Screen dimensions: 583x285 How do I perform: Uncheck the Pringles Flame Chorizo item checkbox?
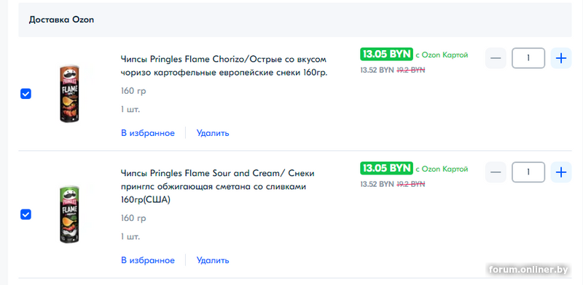point(26,94)
